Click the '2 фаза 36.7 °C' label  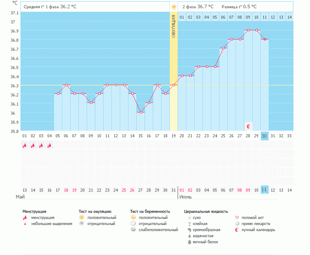pos(198,7)
